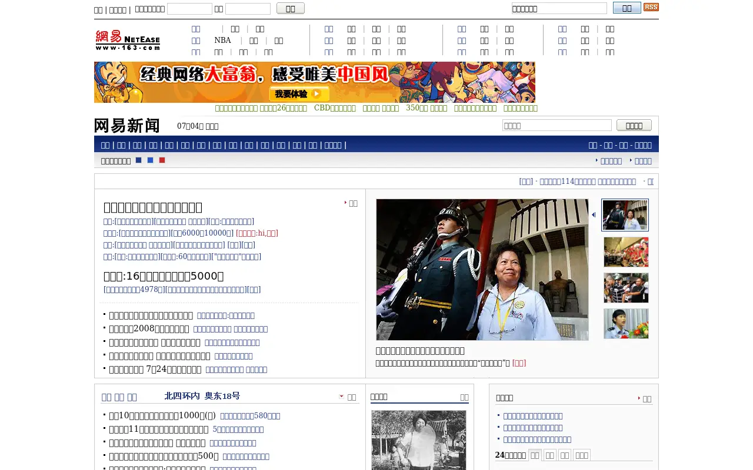The width and height of the screenshot is (753, 470).
Task: Click the NetEase 163.com logo
Action: 128,40
